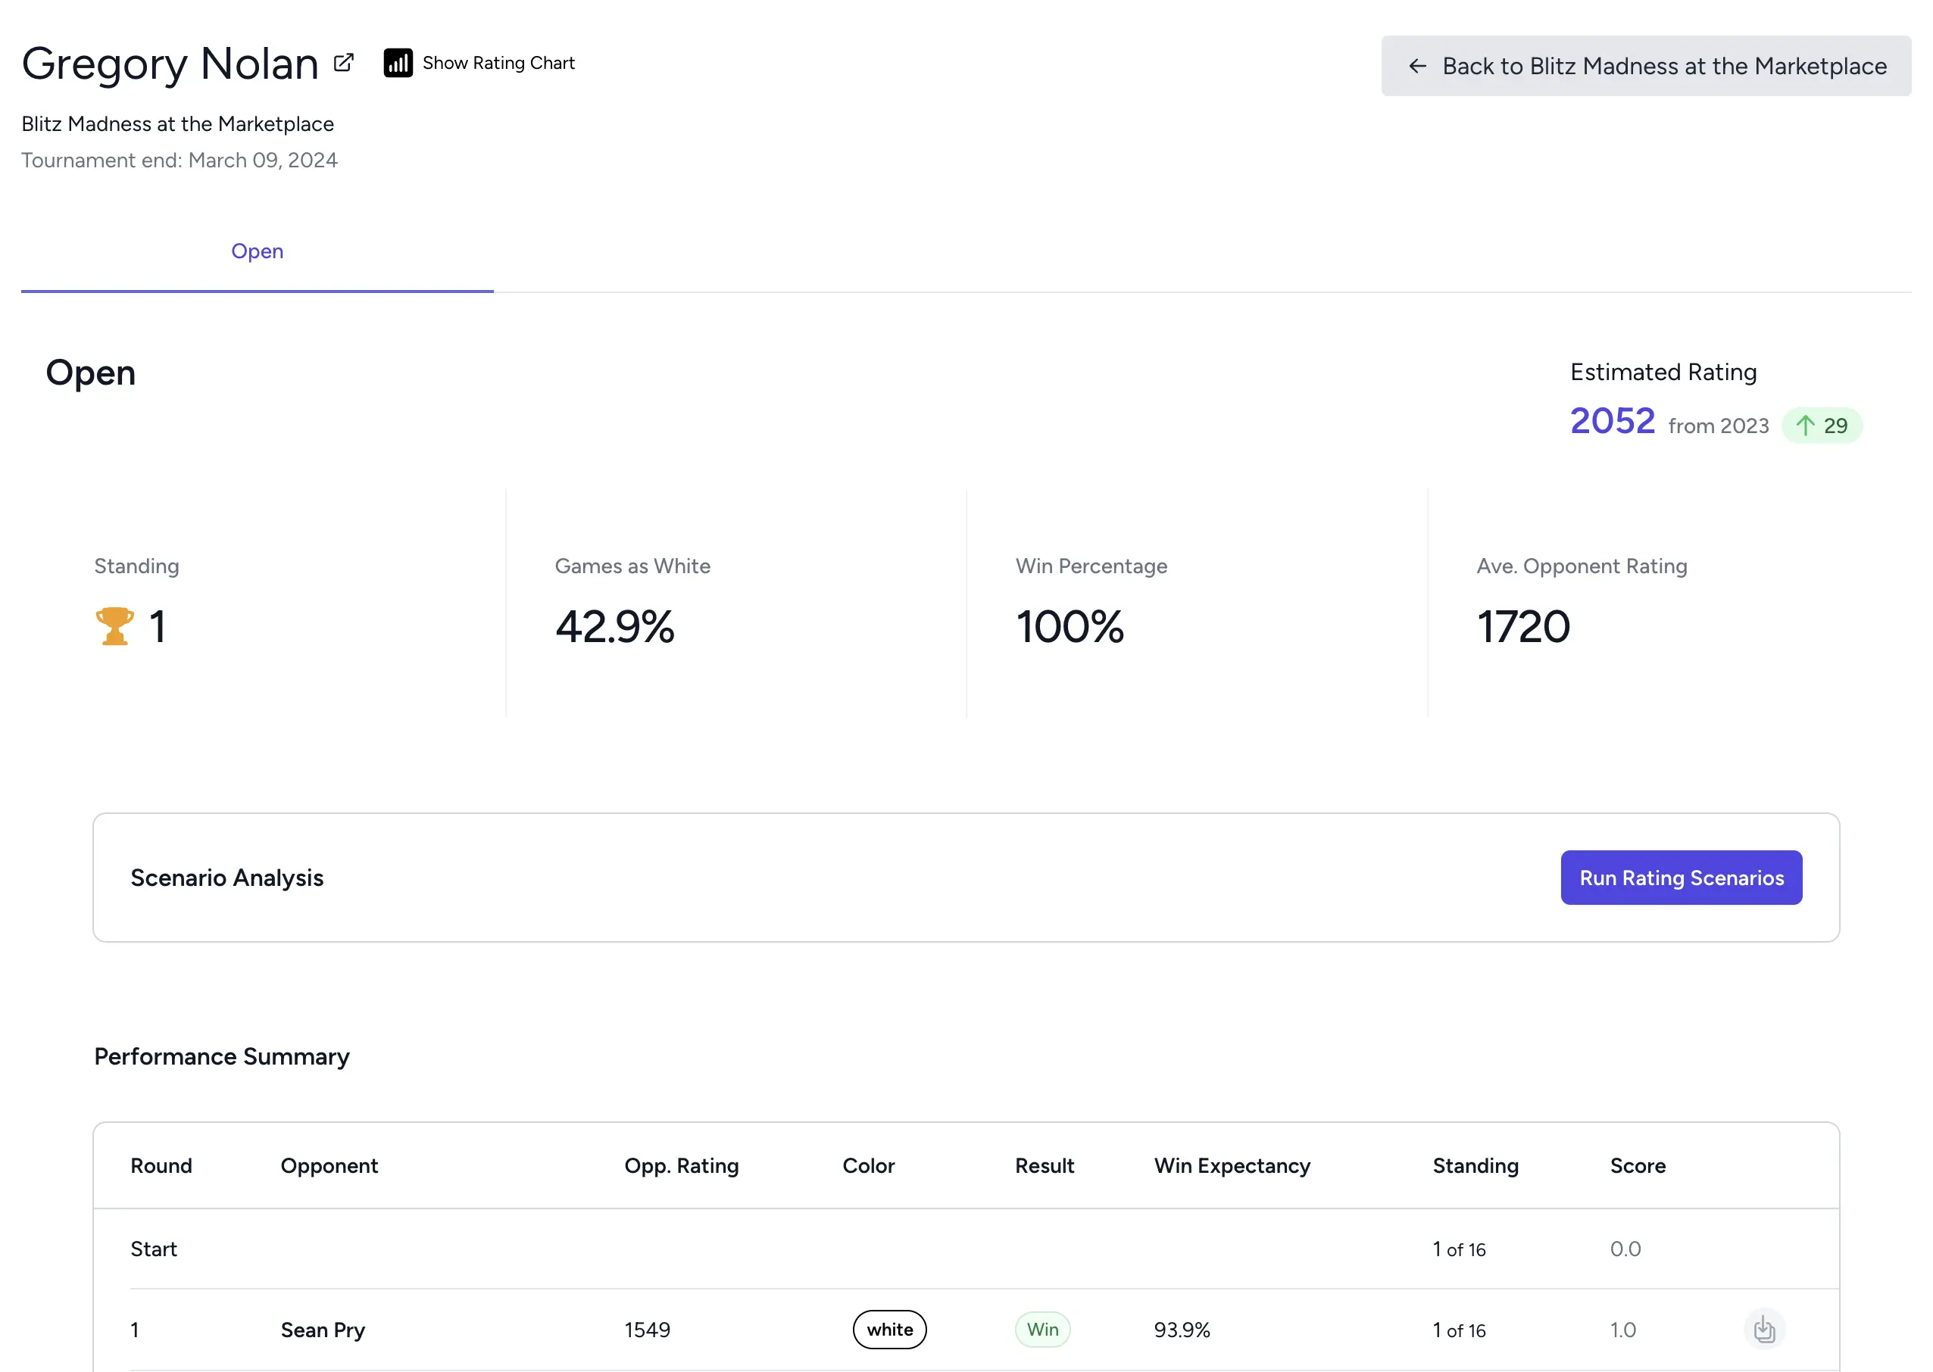
Task: Click the Win Expectancy column header
Action: [x=1232, y=1167]
